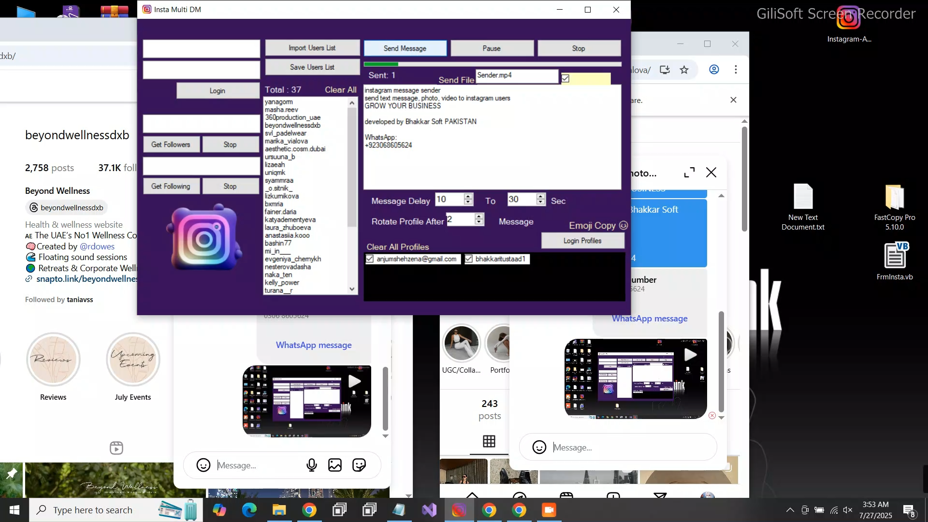Click the sticker icon in message bar
Viewport: 928px width, 522px height.
[359, 465]
